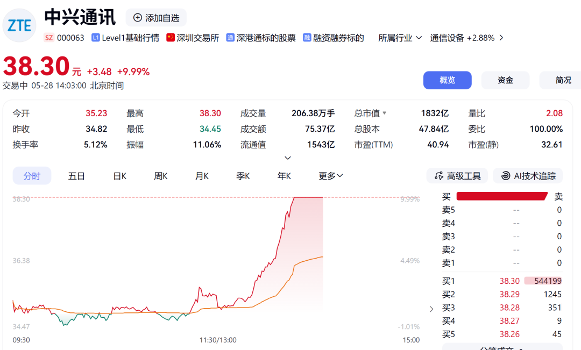
Task: Click the +9.99% change value
Action: 133,72
